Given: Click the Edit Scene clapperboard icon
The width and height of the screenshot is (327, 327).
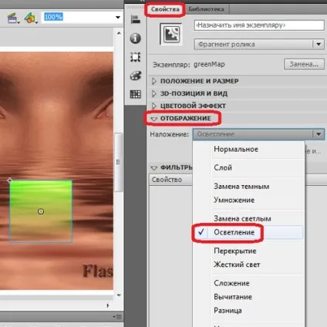Looking at the screenshot, I should pyautogui.click(x=12, y=19).
